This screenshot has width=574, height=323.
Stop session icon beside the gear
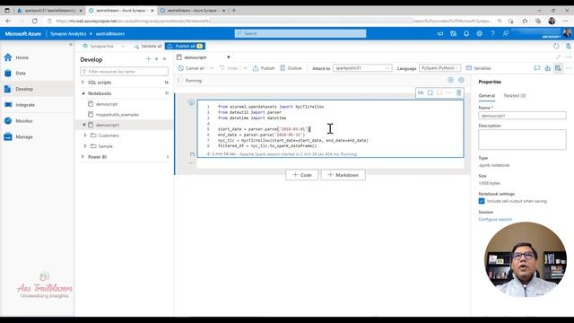[x=450, y=80]
